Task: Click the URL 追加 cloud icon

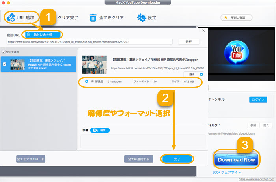Action: pyautogui.click(x=11, y=17)
